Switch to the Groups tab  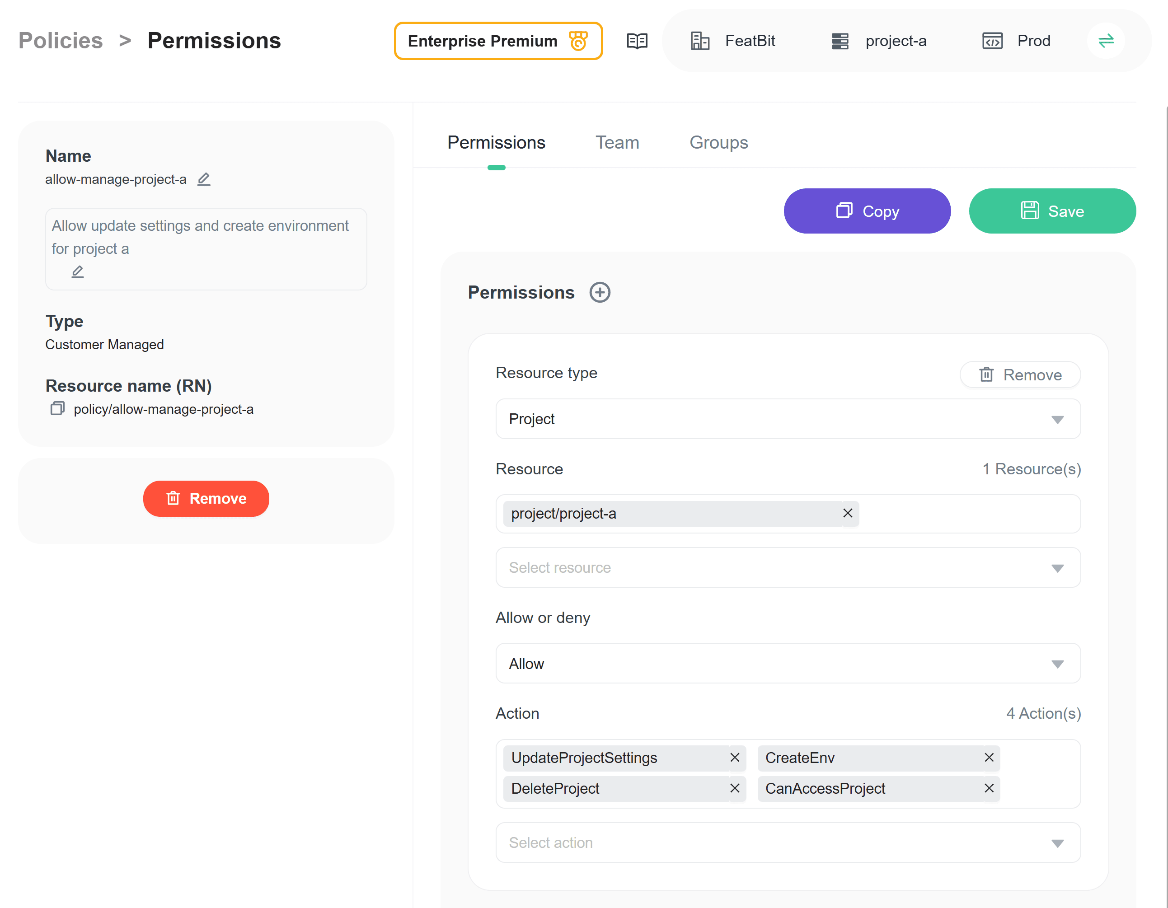(x=718, y=143)
